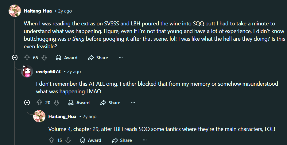Open more options menu on evelyn6073's reply
287x145 pixels.
click(x=133, y=102)
